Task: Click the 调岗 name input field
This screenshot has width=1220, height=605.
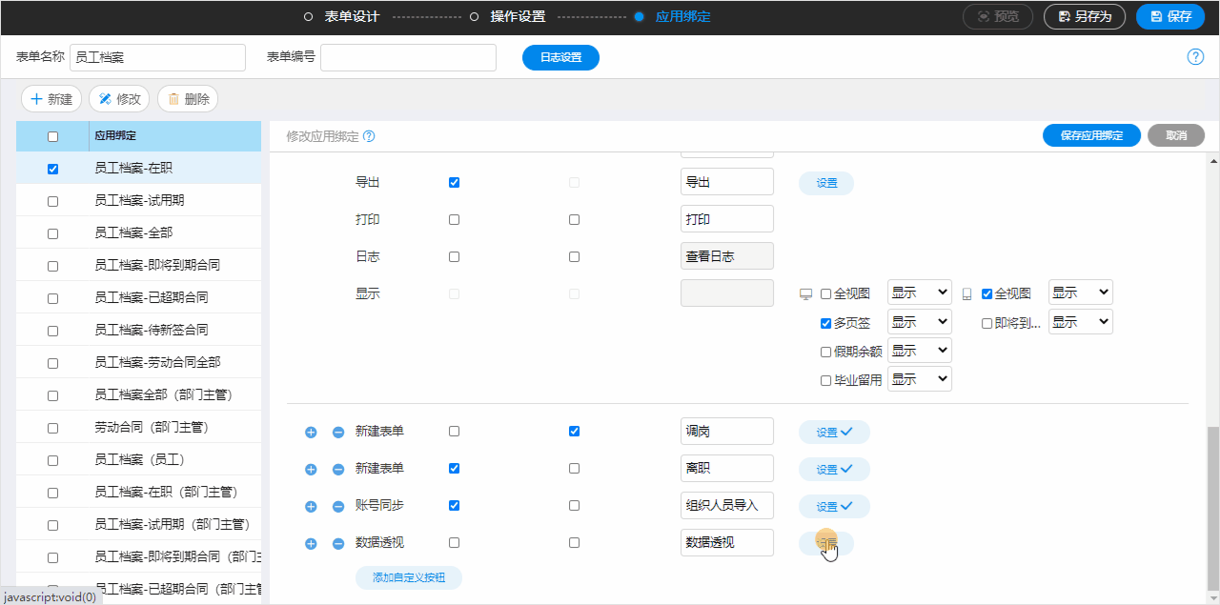Action: [727, 431]
